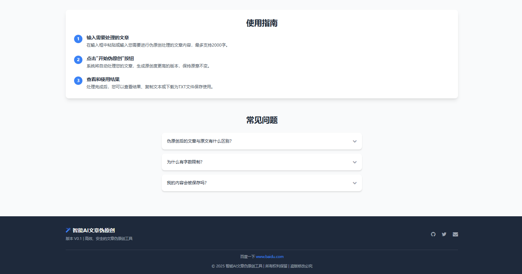522x274 pixels.
Task: Click the copyright notice text
Action: [x=262, y=266]
